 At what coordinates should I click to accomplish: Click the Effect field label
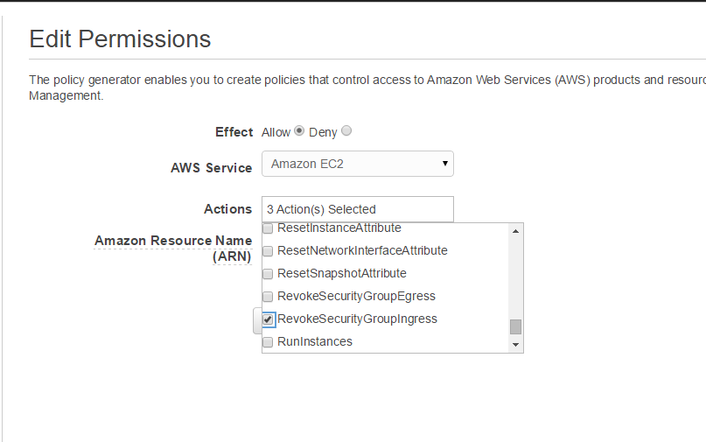click(x=234, y=132)
